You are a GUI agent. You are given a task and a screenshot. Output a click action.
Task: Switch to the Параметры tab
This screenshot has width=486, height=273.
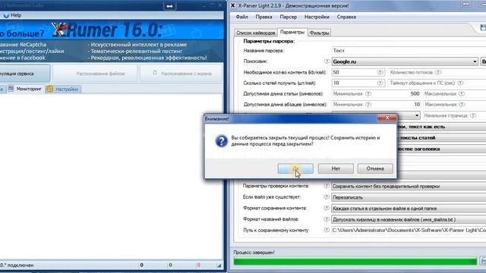[x=292, y=32]
